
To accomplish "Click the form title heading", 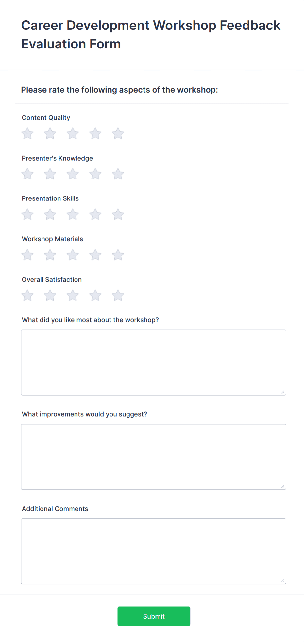I will click(x=150, y=34).
